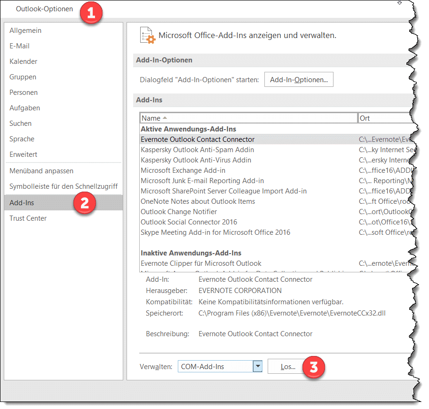Click the Add-Ins page gear document icon

click(148, 36)
